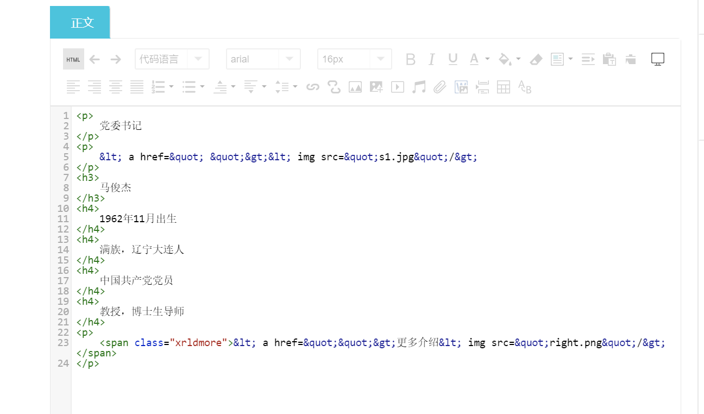
Task: Click the line height icon
Action: (x=282, y=86)
